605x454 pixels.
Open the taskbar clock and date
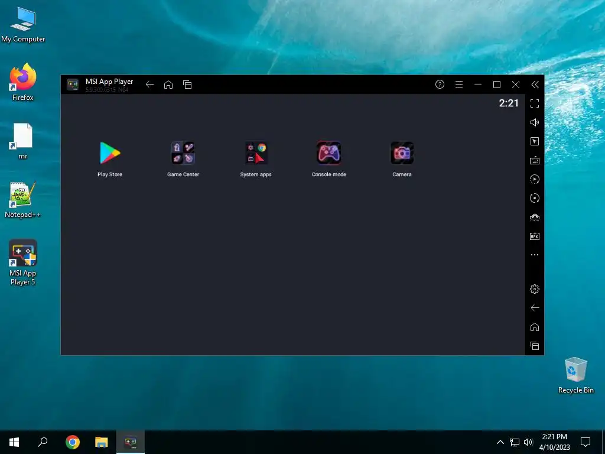(x=554, y=442)
